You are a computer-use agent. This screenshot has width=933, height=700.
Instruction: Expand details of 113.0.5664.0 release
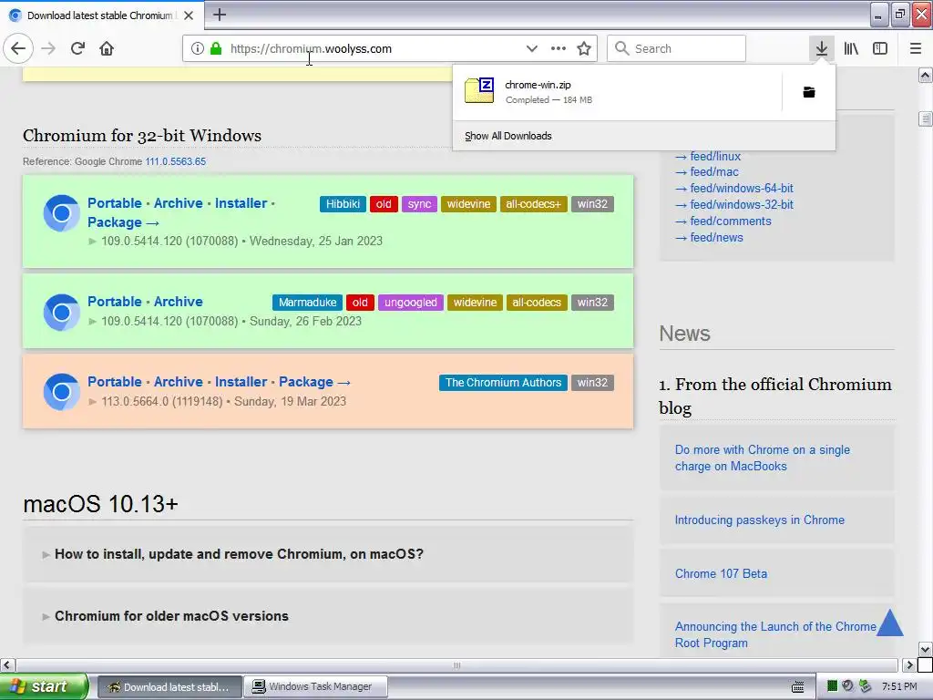point(92,402)
